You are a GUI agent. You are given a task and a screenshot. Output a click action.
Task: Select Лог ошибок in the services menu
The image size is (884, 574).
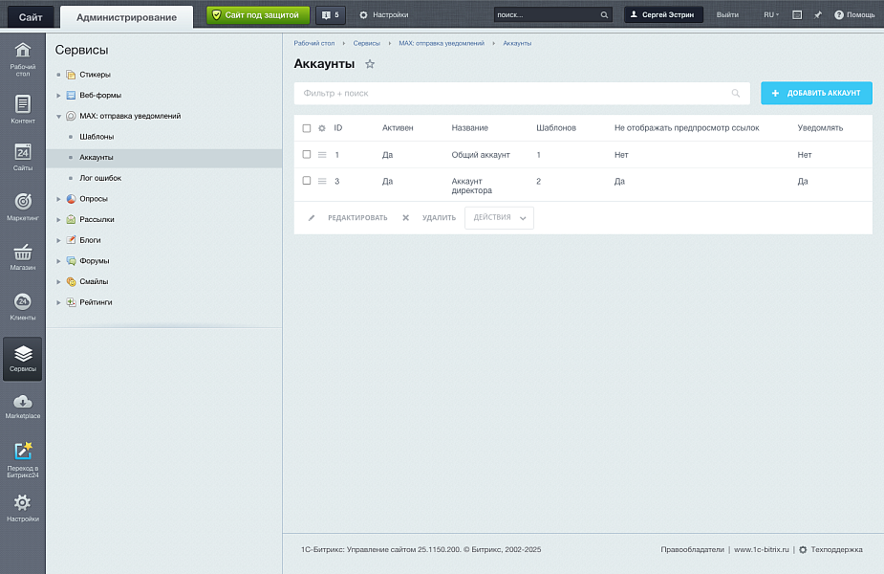[x=99, y=178]
